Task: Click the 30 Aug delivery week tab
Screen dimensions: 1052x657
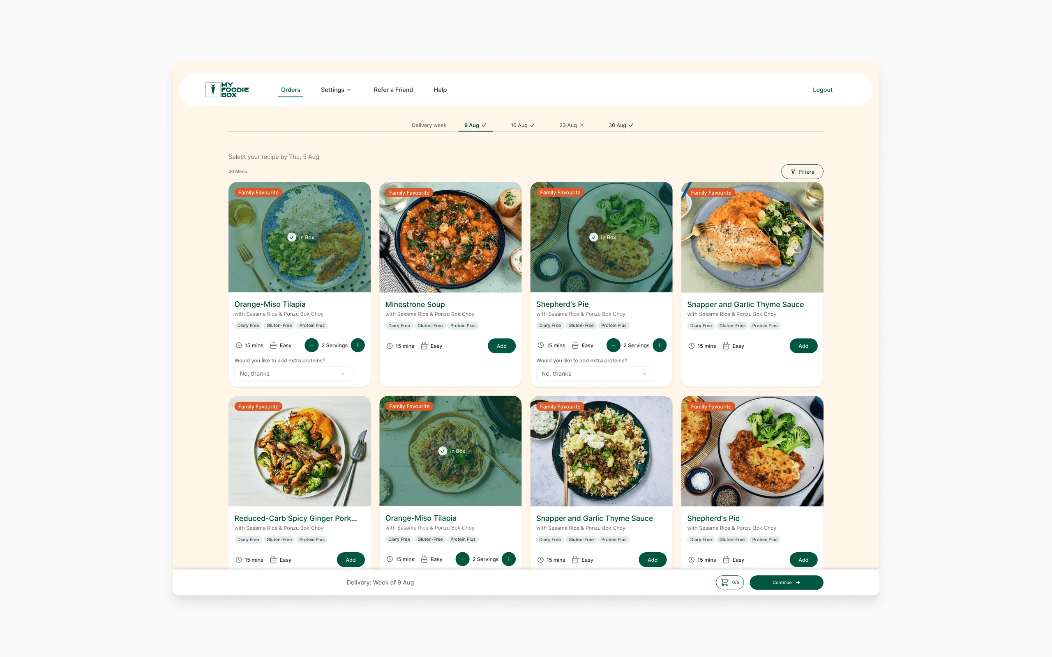Action: tap(620, 125)
